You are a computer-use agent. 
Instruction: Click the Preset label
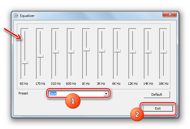click(x=23, y=93)
